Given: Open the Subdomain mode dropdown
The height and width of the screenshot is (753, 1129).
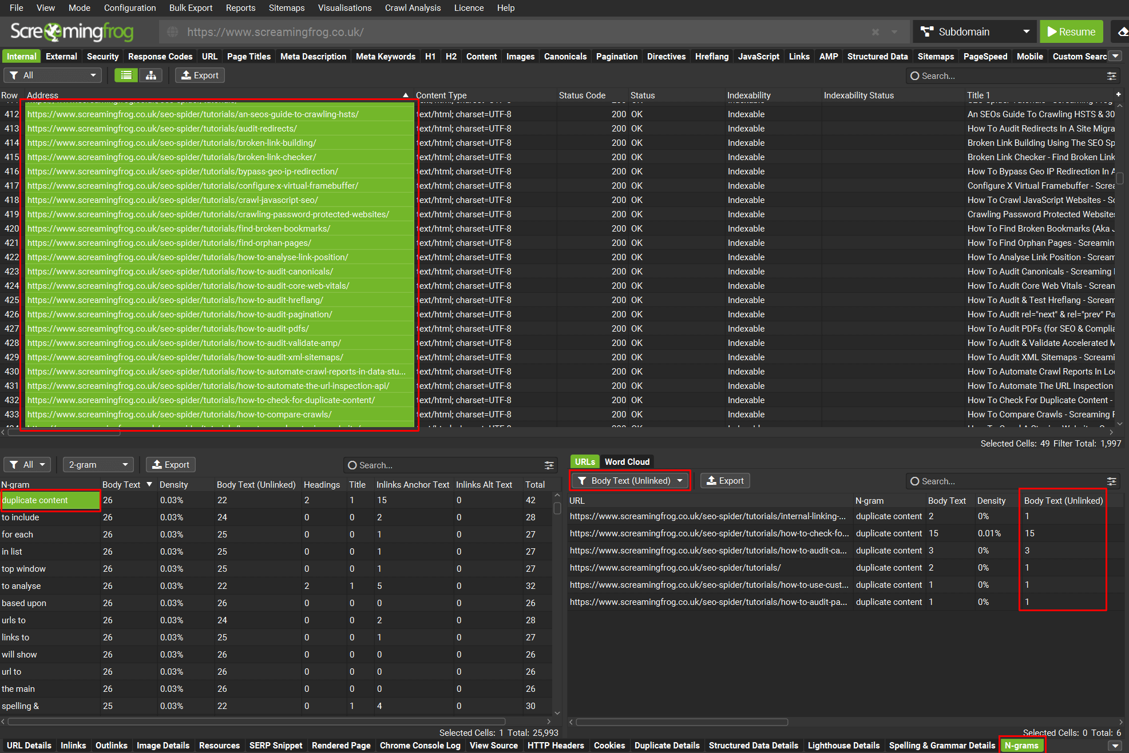Looking at the screenshot, I should tap(977, 32).
